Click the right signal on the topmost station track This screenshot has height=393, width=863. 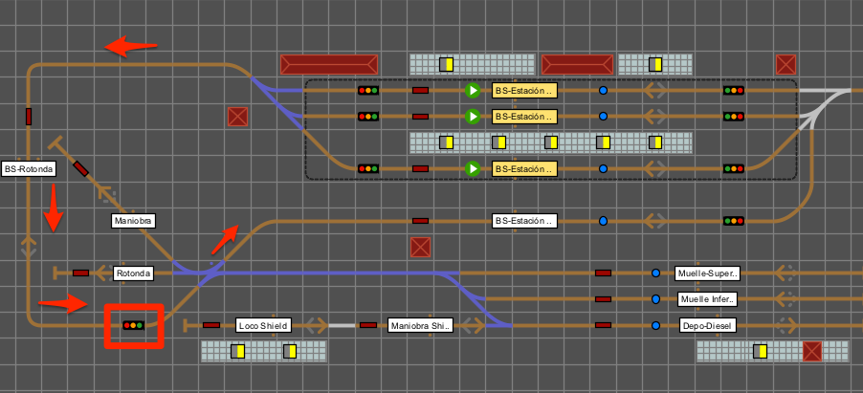tap(734, 90)
